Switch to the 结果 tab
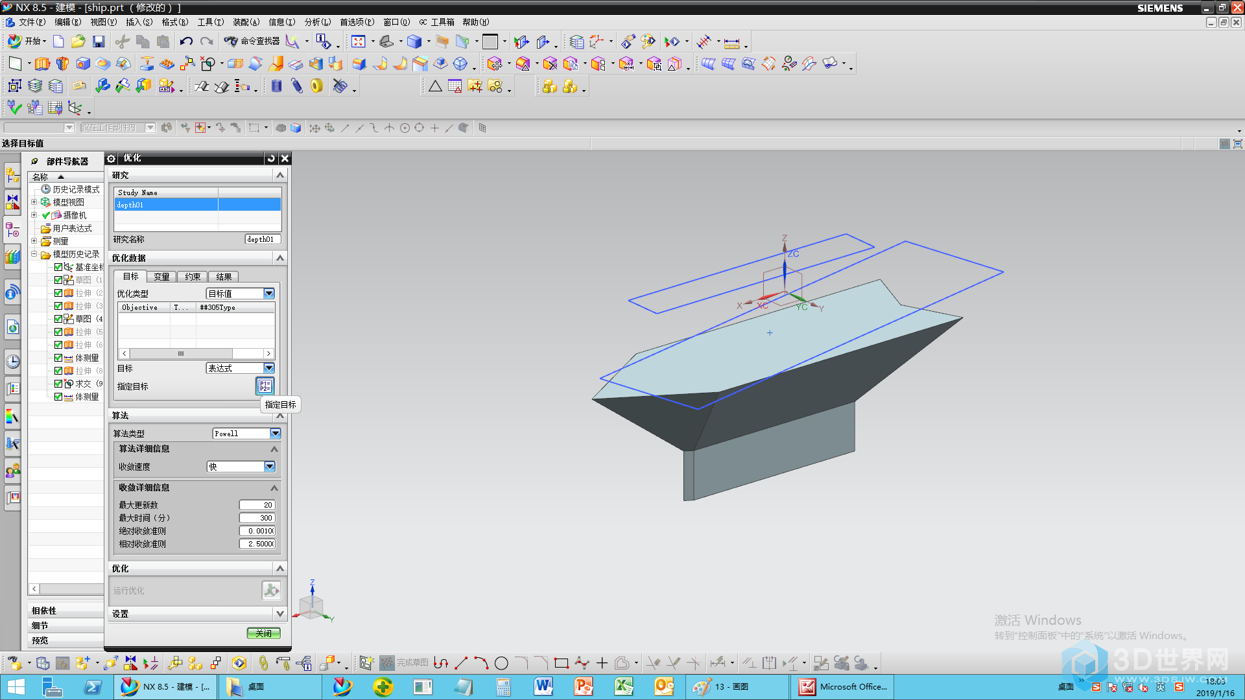The image size is (1245, 700). (x=224, y=277)
